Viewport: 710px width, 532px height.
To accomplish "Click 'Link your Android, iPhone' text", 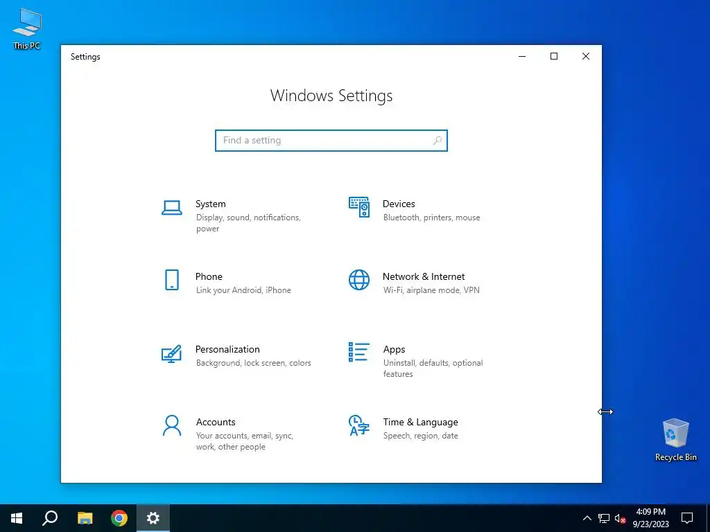I will 243,290.
